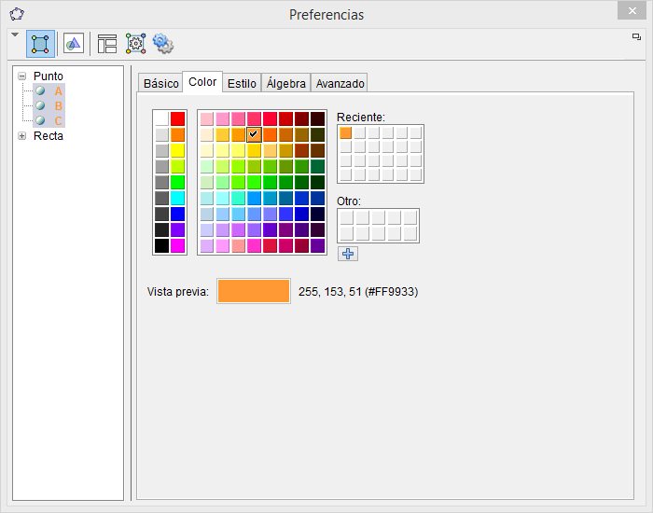This screenshot has height=513, width=653.
Task: Pick dark navy swatch at seventh-row end
Action: click(x=317, y=214)
